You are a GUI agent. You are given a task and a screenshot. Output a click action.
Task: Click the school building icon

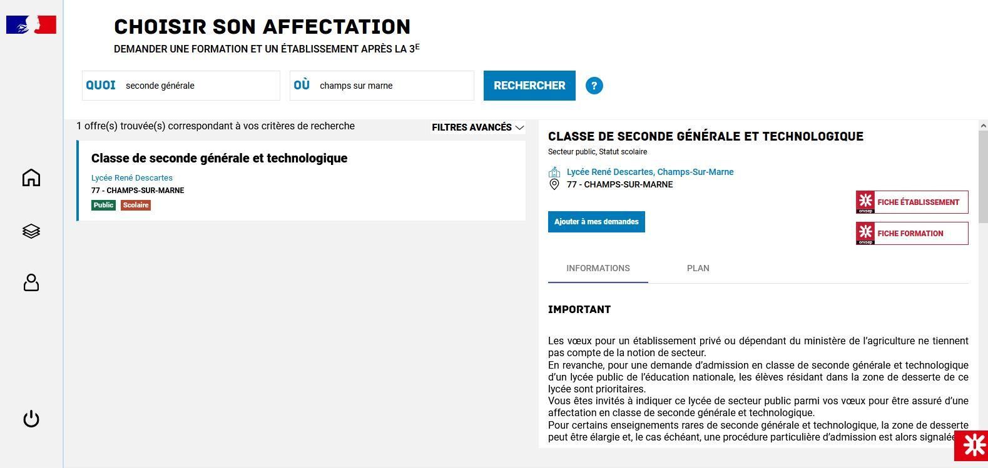pyautogui.click(x=554, y=172)
